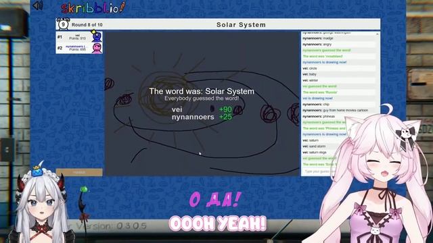
Task: Select chat message 'nynannoers: chip'
Action: click(x=316, y=105)
